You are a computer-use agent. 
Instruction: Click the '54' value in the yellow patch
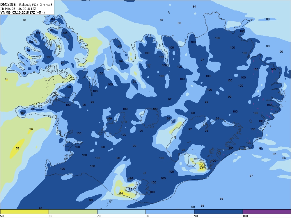(121, 194)
